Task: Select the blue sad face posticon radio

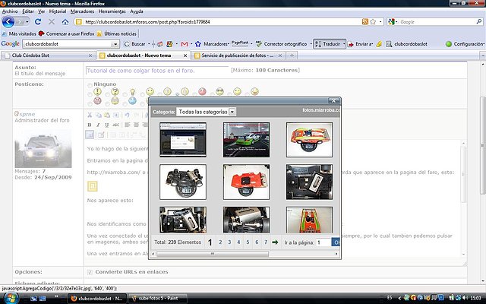Action: (x=125, y=103)
